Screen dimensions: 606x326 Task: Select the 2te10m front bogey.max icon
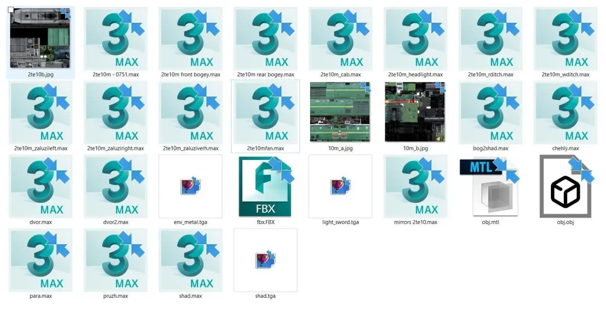point(190,39)
